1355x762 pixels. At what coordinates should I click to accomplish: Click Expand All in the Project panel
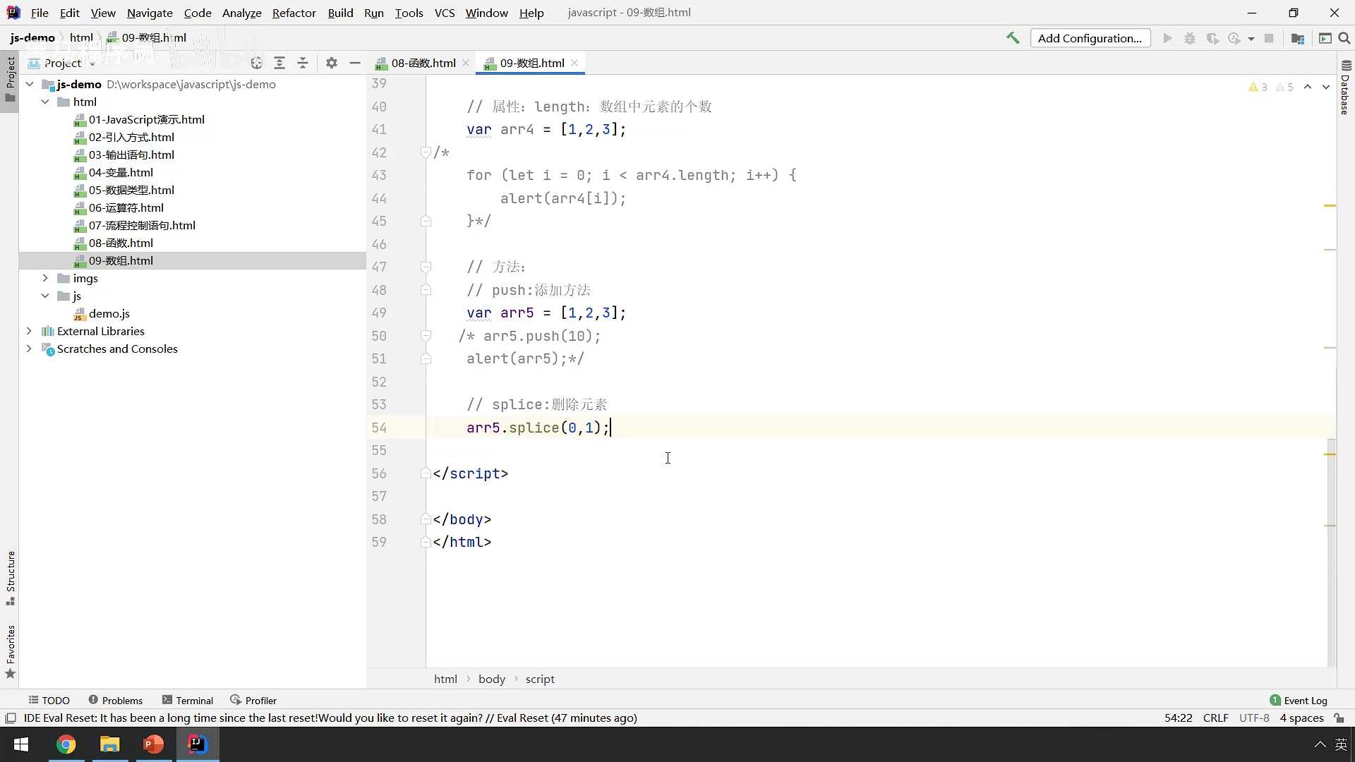click(x=279, y=63)
